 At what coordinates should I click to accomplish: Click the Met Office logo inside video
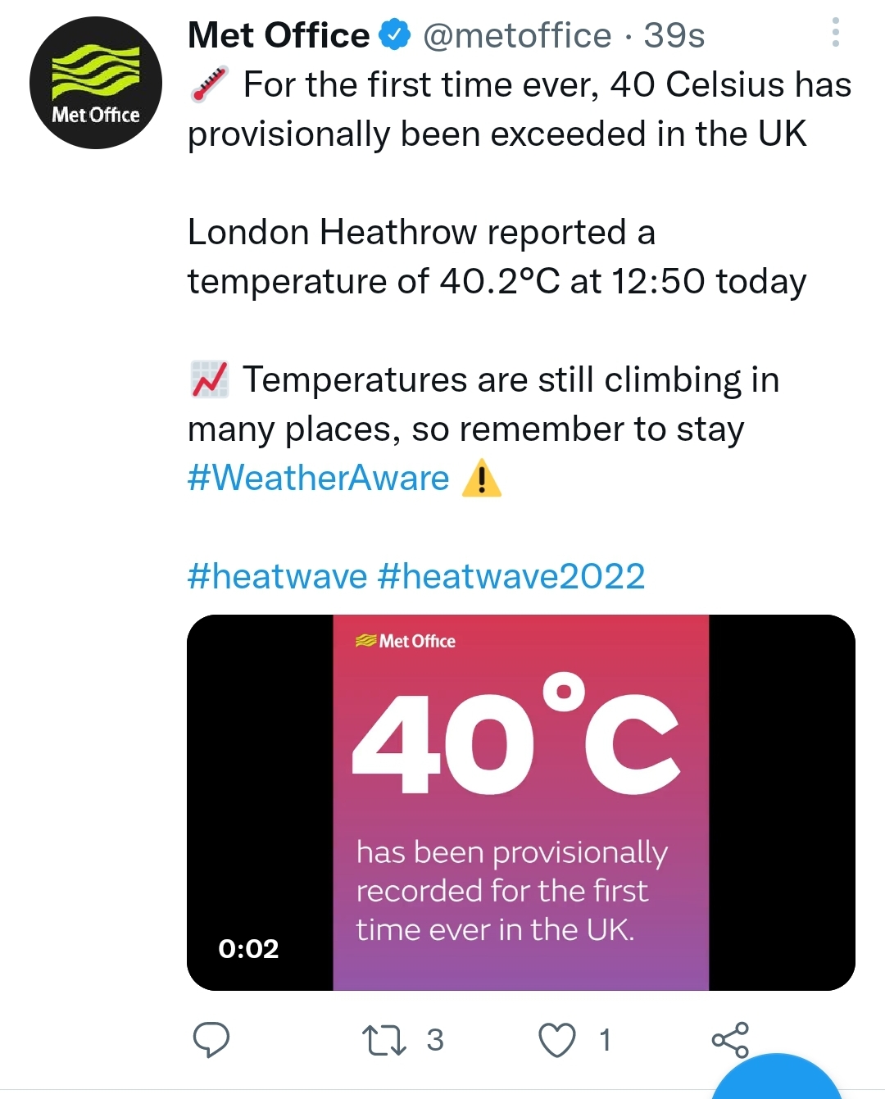coord(406,641)
